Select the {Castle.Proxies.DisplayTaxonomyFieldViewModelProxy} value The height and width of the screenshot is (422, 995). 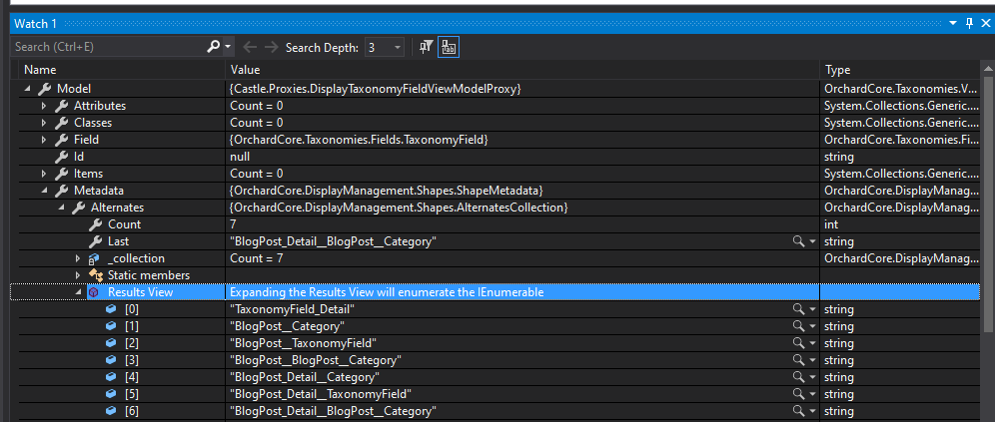tap(375, 89)
